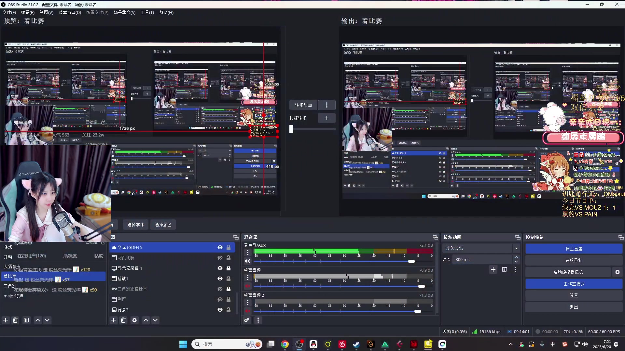Increase transition duration with up stepper
Screen dimensions: 625x351
click(x=516, y=257)
